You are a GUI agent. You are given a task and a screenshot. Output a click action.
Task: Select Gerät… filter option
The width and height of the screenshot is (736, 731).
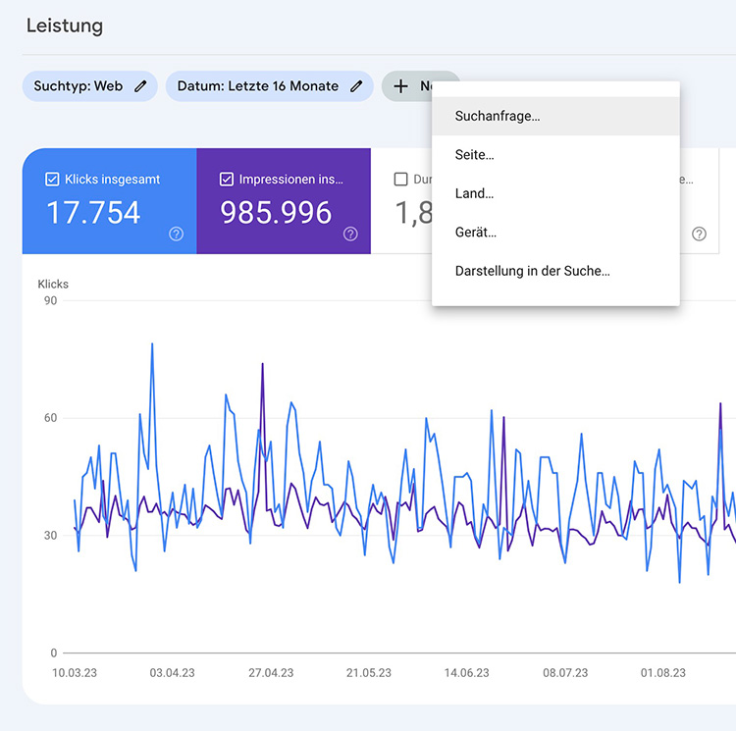476,233
